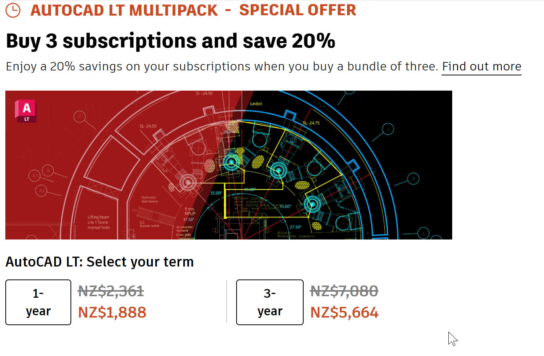Click the AutoCAD LT logo badge

pyautogui.click(x=26, y=111)
